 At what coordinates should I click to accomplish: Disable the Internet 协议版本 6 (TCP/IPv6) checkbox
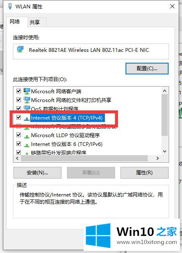pyautogui.click(x=18, y=143)
